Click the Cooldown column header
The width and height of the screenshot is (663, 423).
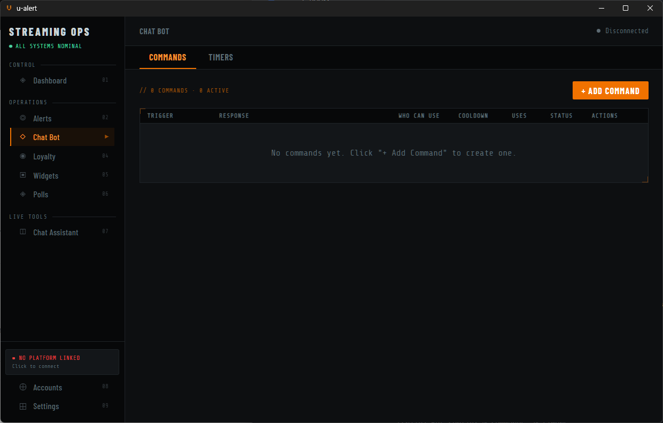[x=473, y=116]
